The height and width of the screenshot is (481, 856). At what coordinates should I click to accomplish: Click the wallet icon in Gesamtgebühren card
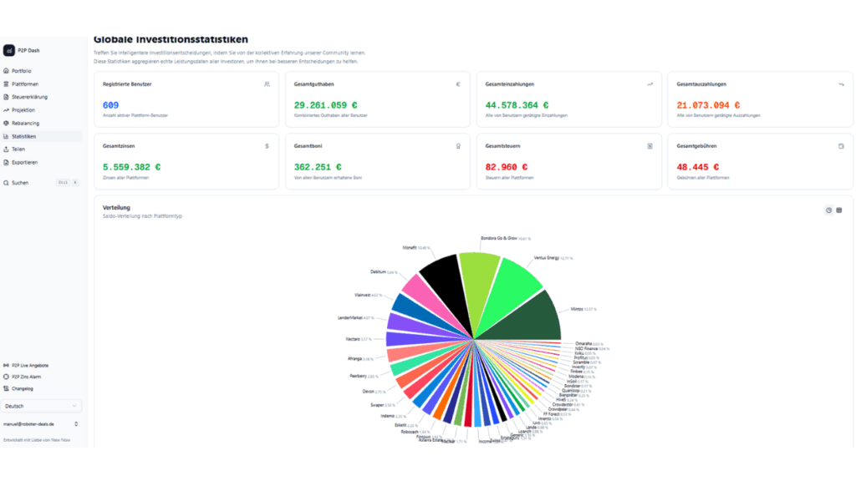point(841,146)
